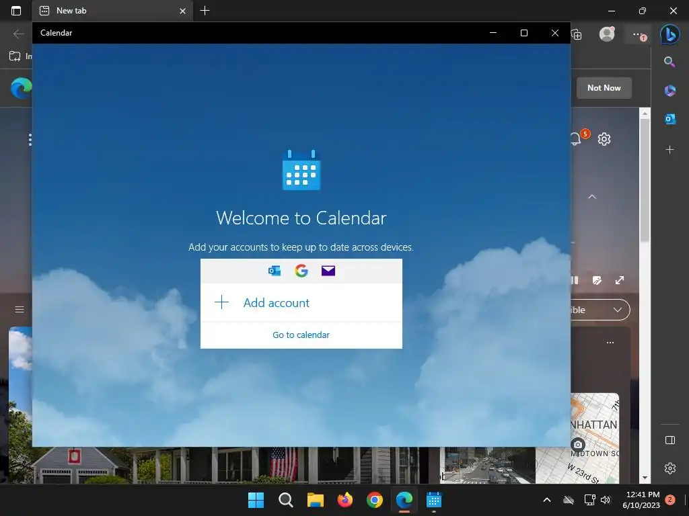Image resolution: width=689 pixels, height=516 pixels.
Task: Click the Google account icon in welcome card
Action: (301, 271)
